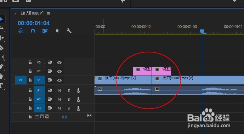
Task: Toggle lock on track A2
Action: point(30,99)
